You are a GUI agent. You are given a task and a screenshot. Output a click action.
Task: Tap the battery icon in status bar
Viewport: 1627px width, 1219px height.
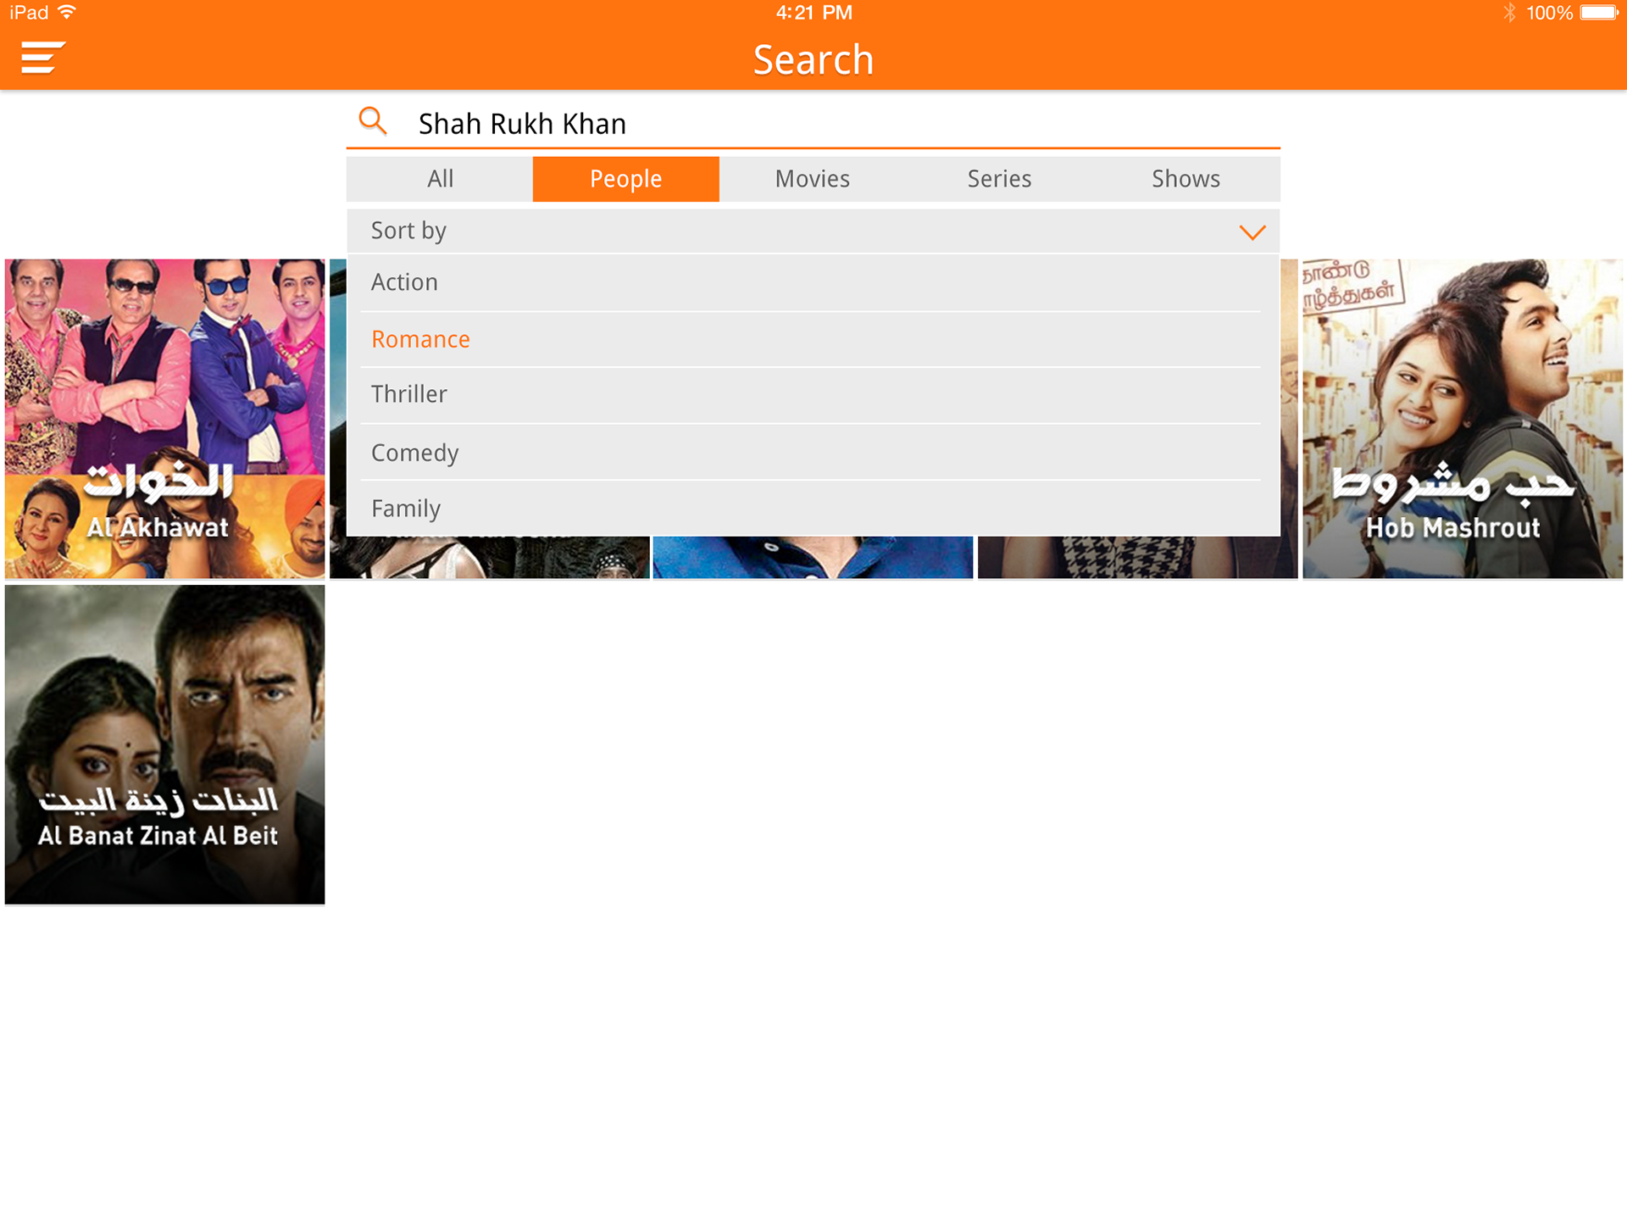click(x=1599, y=13)
